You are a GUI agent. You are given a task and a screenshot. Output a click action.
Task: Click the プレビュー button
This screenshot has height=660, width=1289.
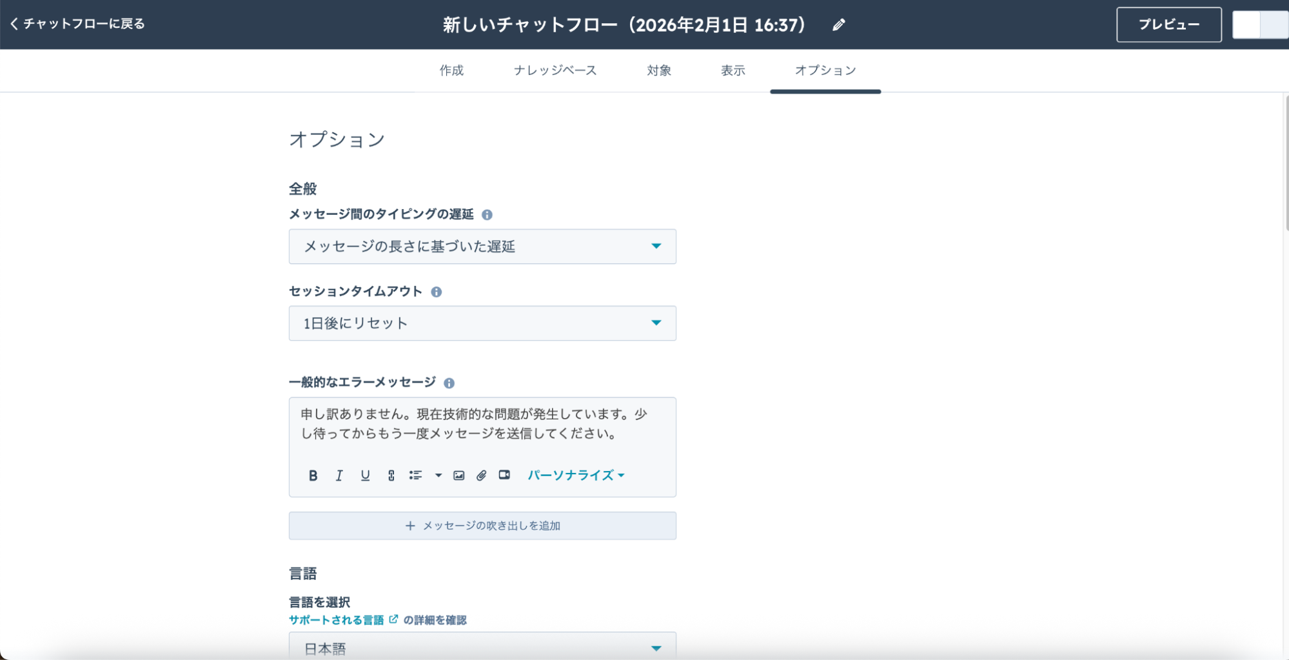click(x=1168, y=25)
